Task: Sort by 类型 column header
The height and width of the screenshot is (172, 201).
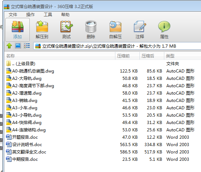Action: pyautogui.click(x=182, y=56)
